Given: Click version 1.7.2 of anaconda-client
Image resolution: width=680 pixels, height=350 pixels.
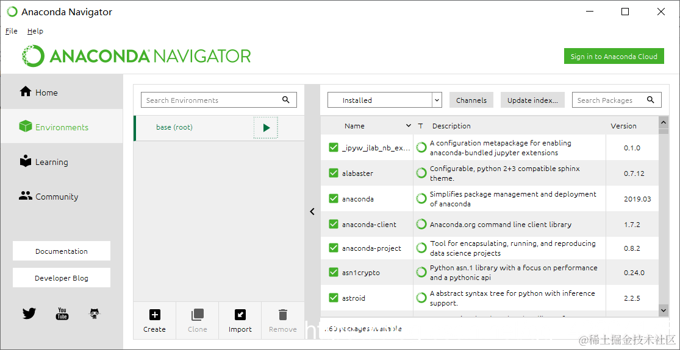Looking at the screenshot, I should (632, 225).
